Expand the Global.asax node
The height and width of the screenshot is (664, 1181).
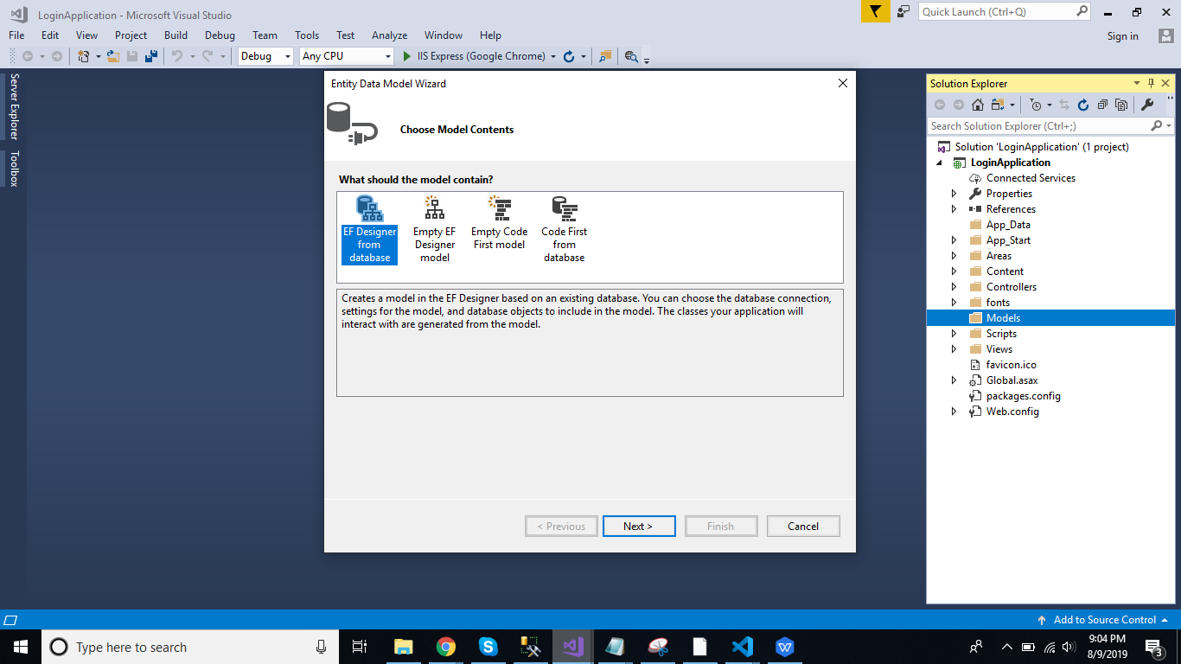point(954,380)
